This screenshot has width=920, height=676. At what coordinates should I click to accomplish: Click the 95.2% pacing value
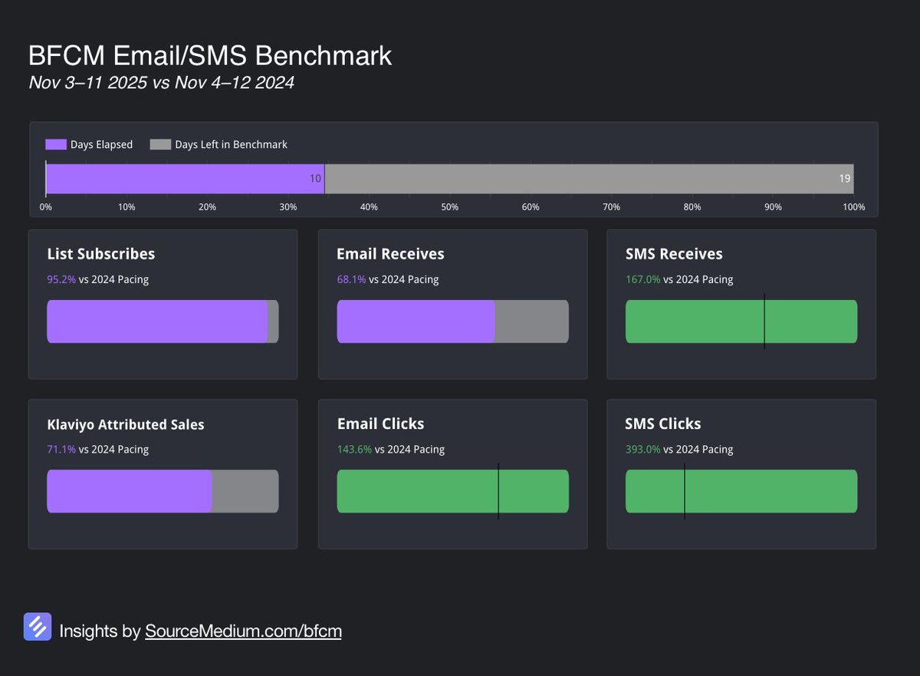tap(61, 279)
